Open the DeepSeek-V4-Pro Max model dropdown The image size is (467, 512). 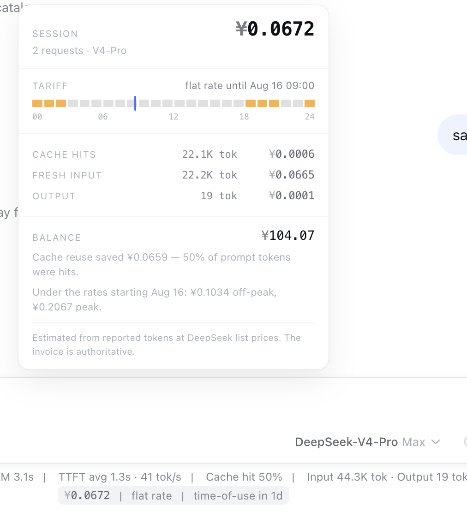coord(368,442)
